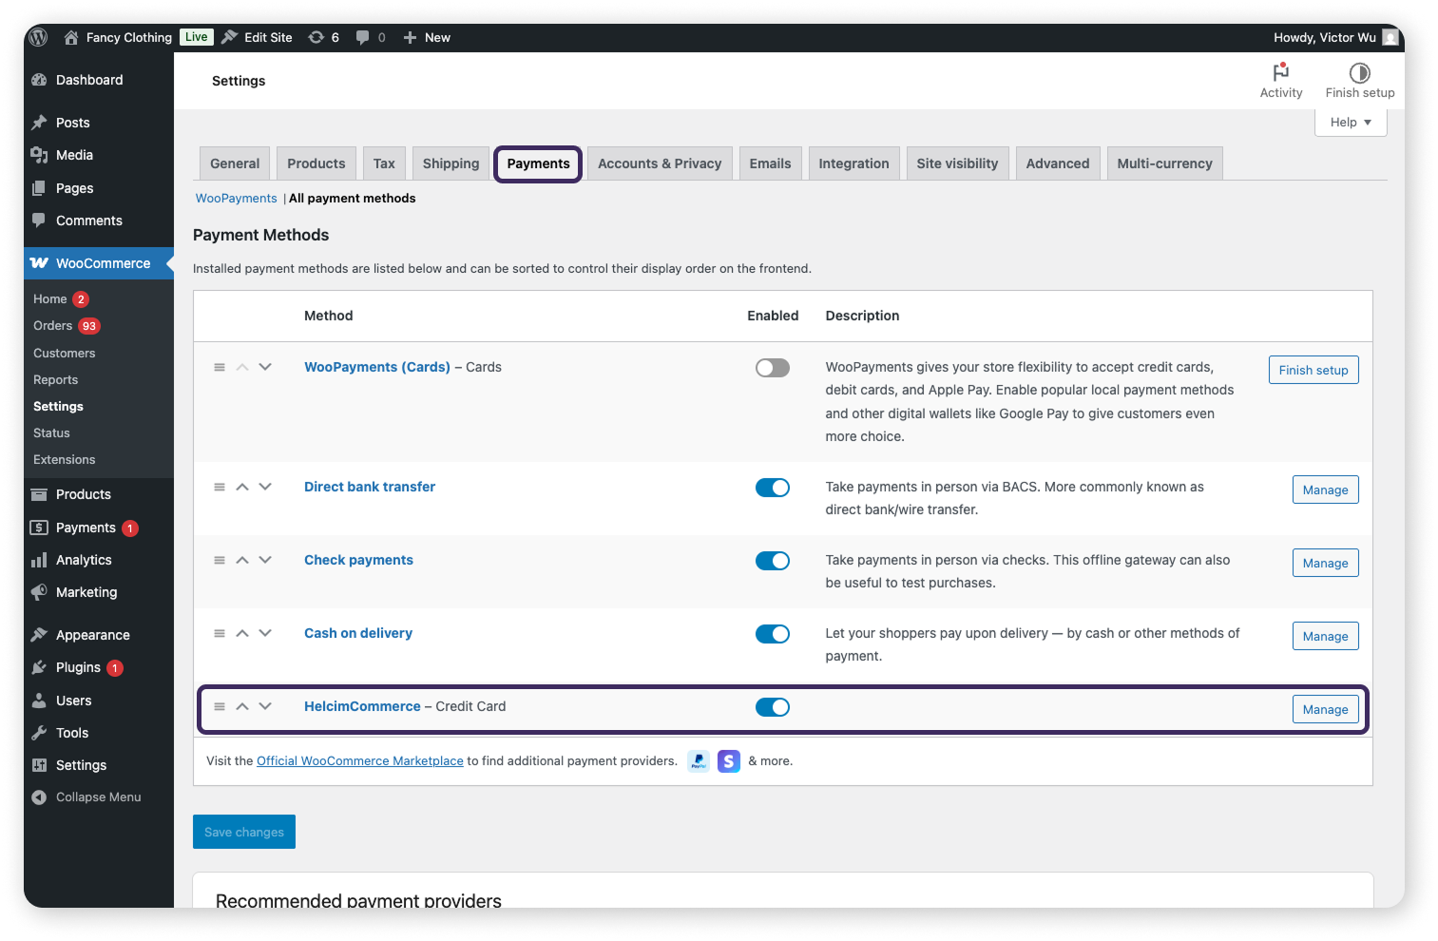Manage the Direct bank transfer method

coord(1325,490)
